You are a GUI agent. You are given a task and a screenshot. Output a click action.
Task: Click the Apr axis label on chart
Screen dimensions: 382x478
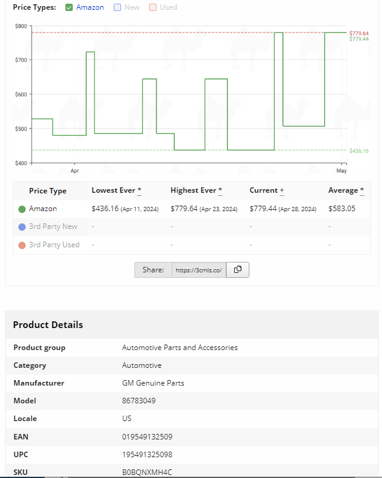[75, 171]
